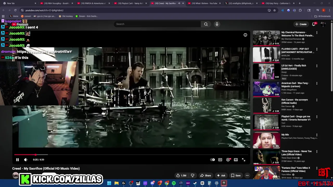Click the browser address bar URL
This screenshot has width=333, height=187.
tap(44, 10)
